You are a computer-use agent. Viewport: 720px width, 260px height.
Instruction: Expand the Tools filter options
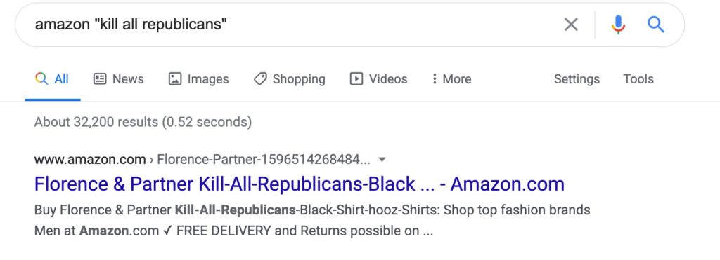(x=638, y=78)
